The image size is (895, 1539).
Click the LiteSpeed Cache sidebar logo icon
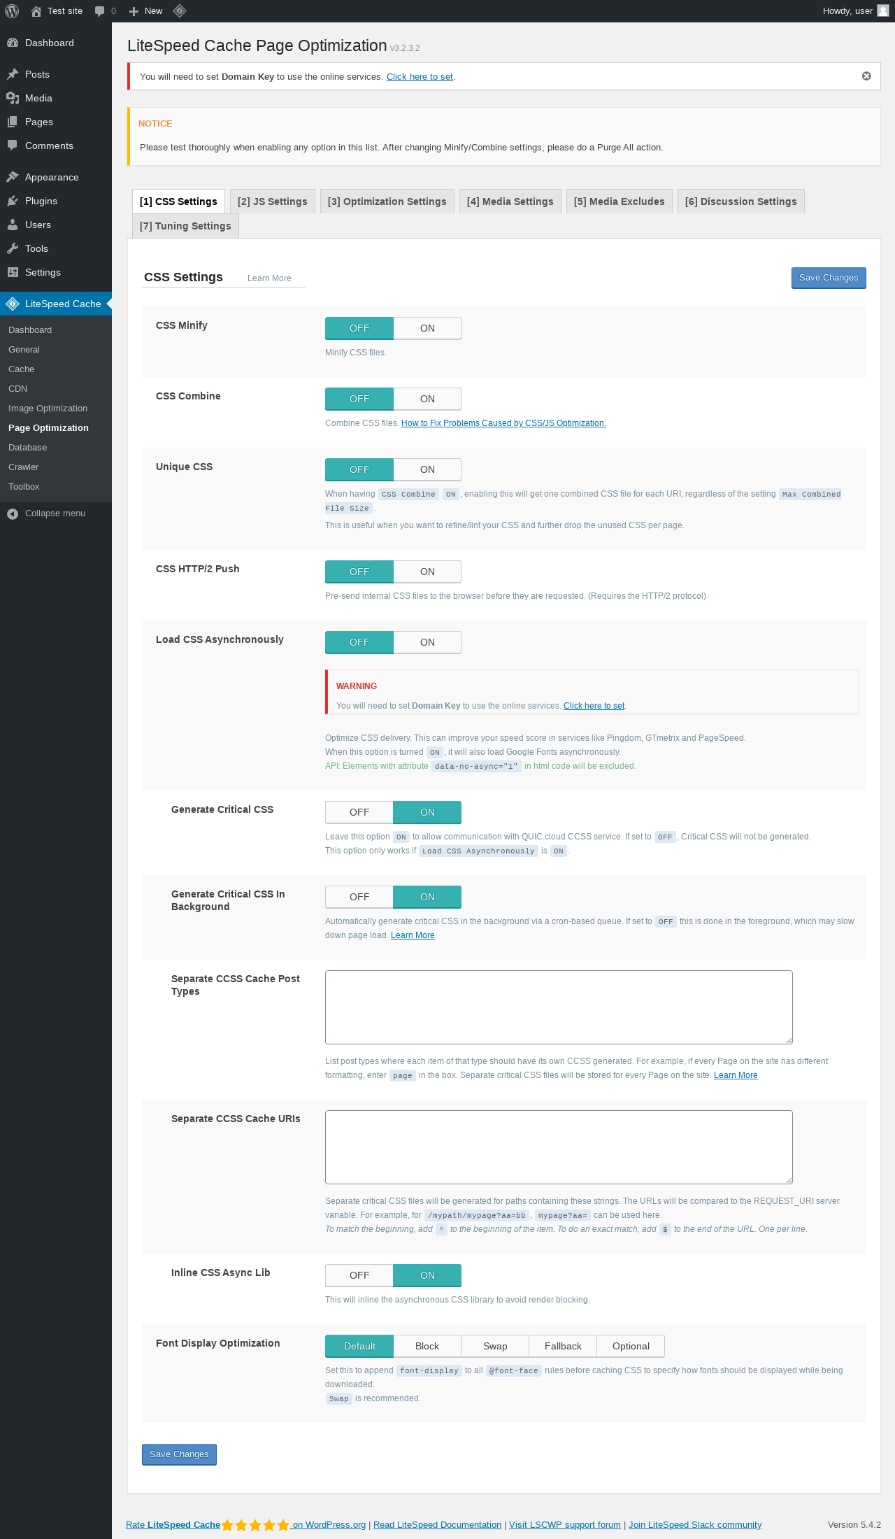pyautogui.click(x=13, y=304)
